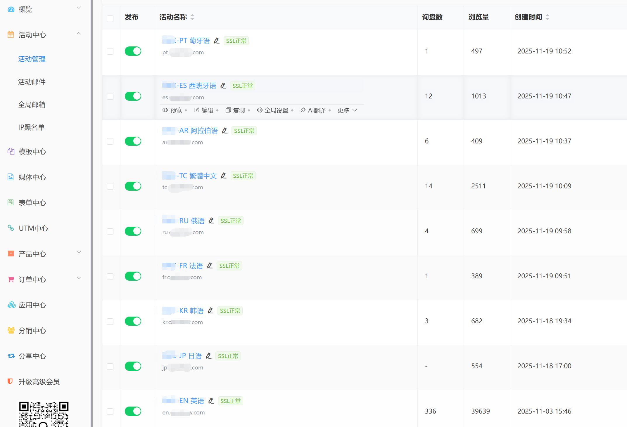Select all rows via the header checkbox

[x=110, y=19]
